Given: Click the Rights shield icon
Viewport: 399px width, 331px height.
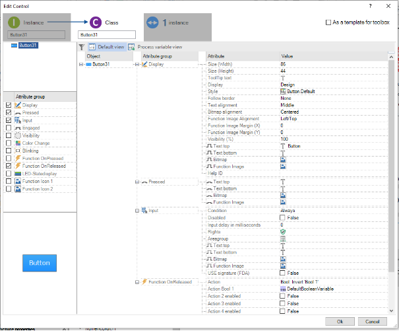Looking at the screenshot, I should 283,232.
